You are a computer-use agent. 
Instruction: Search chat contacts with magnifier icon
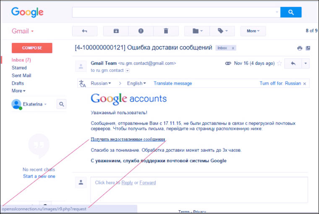[x=61, y=104]
